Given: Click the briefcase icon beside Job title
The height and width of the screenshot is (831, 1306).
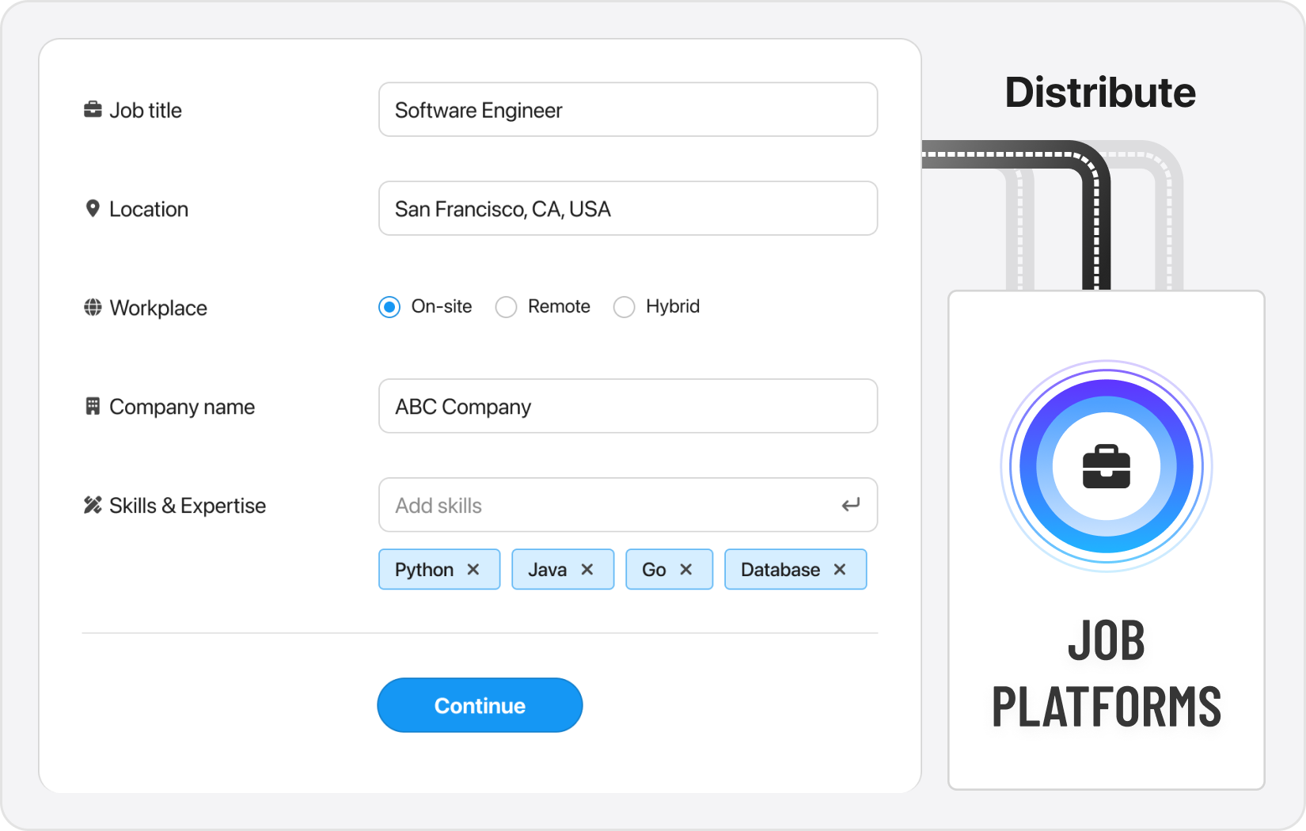Looking at the screenshot, I should (93, 110).
